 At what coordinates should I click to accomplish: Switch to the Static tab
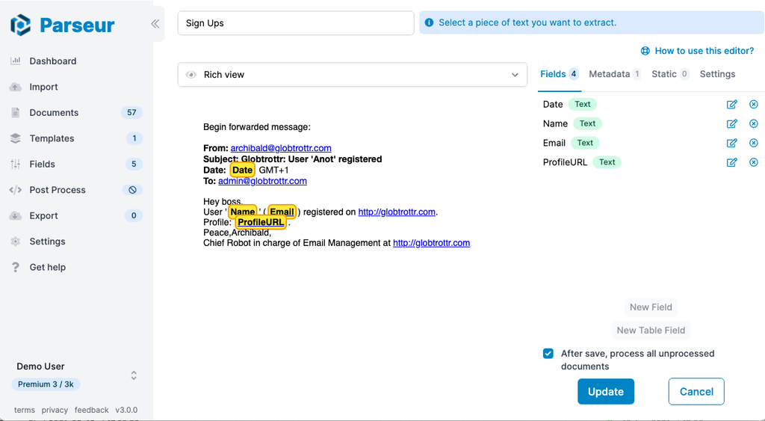[670, 74]
